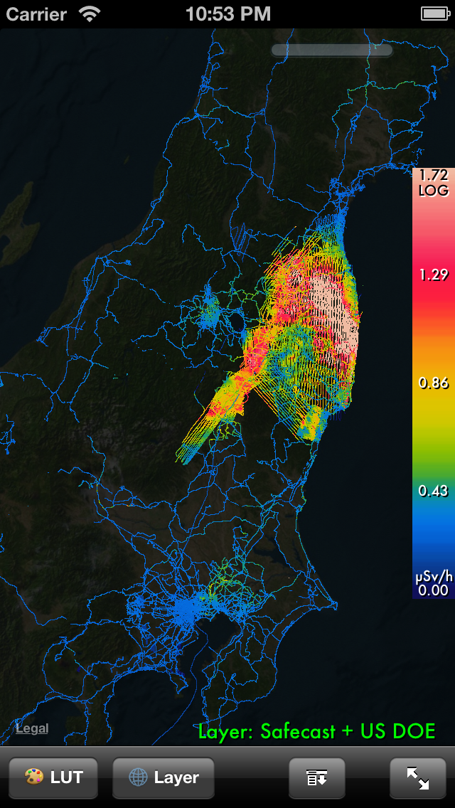The height and width of the screenshot is (808, 455).
Task: Tap the gray translucent bar atop the map
Action: pos(332,50)
